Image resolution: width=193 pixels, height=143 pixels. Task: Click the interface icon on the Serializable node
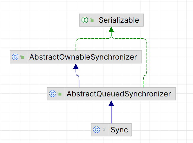pos(85,20)
